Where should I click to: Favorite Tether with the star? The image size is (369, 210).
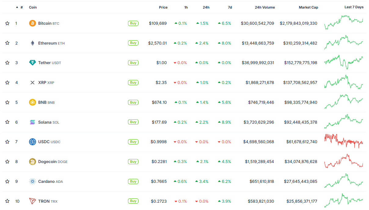click(7, 63)
